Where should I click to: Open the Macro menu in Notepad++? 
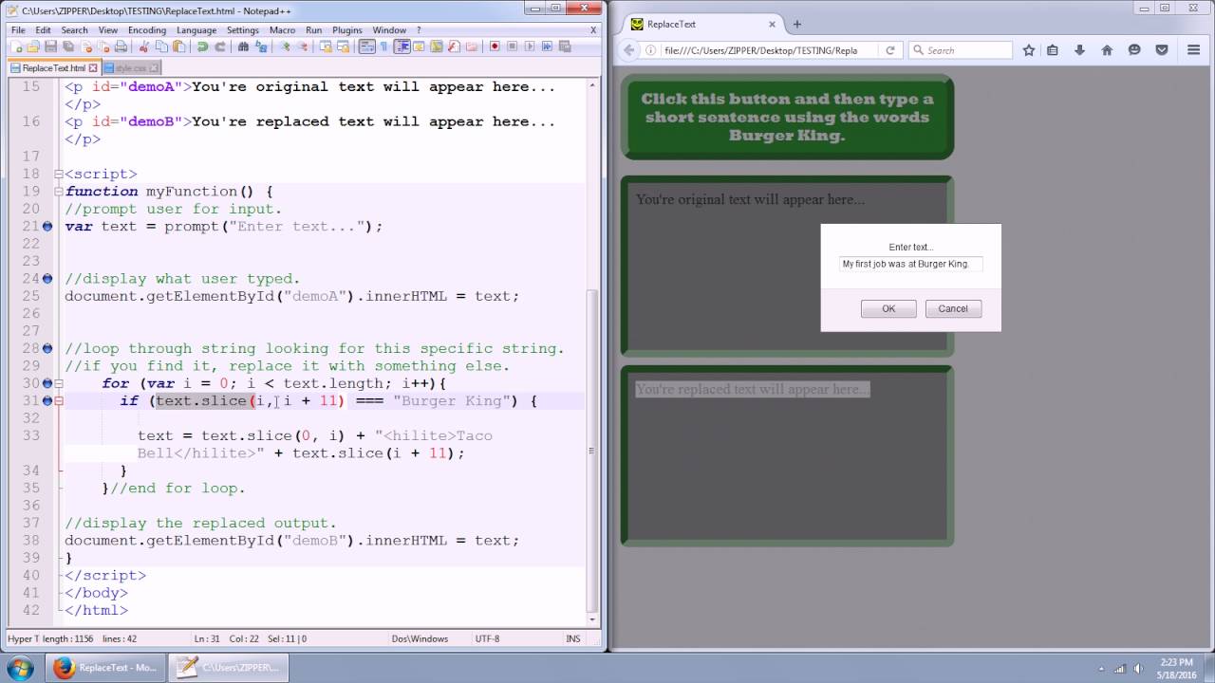pyautogui.click(x=282, y=30)
